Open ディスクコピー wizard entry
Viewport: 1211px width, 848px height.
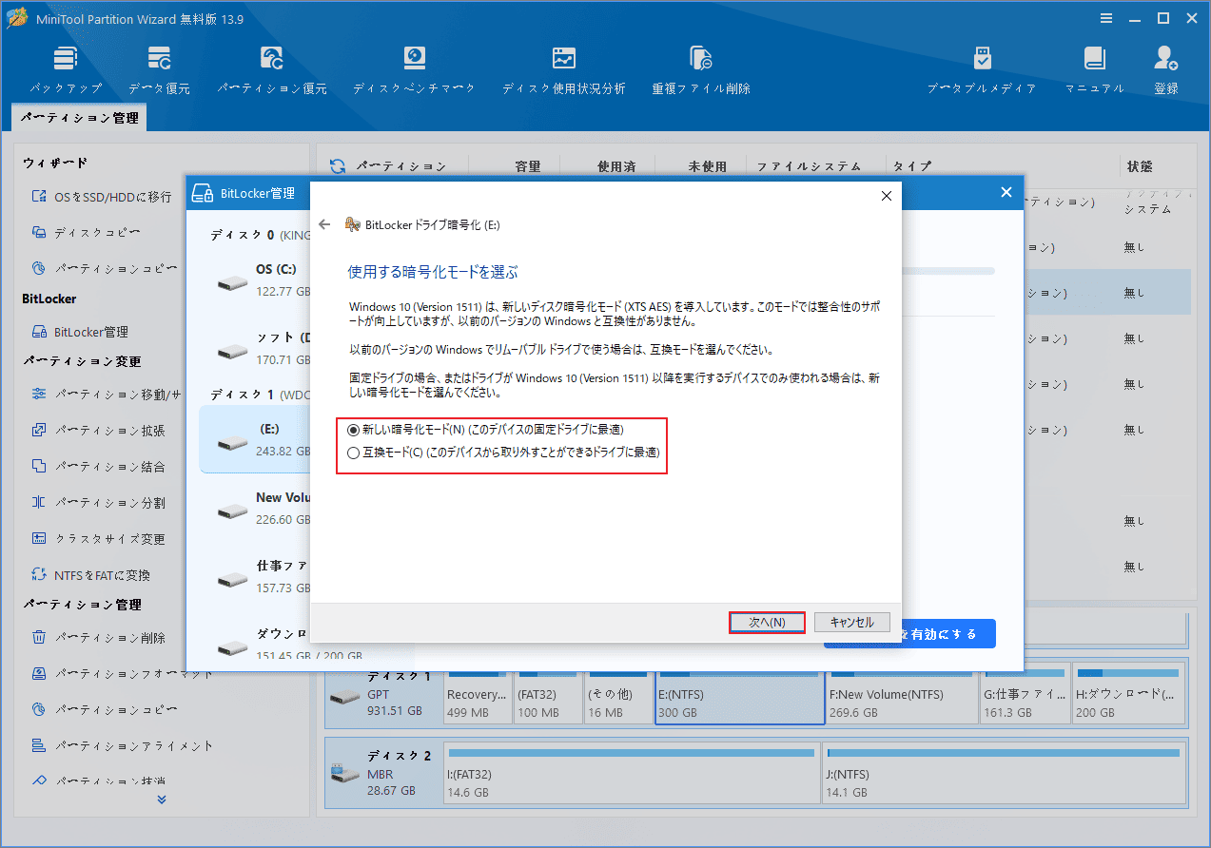click(87, 232)
